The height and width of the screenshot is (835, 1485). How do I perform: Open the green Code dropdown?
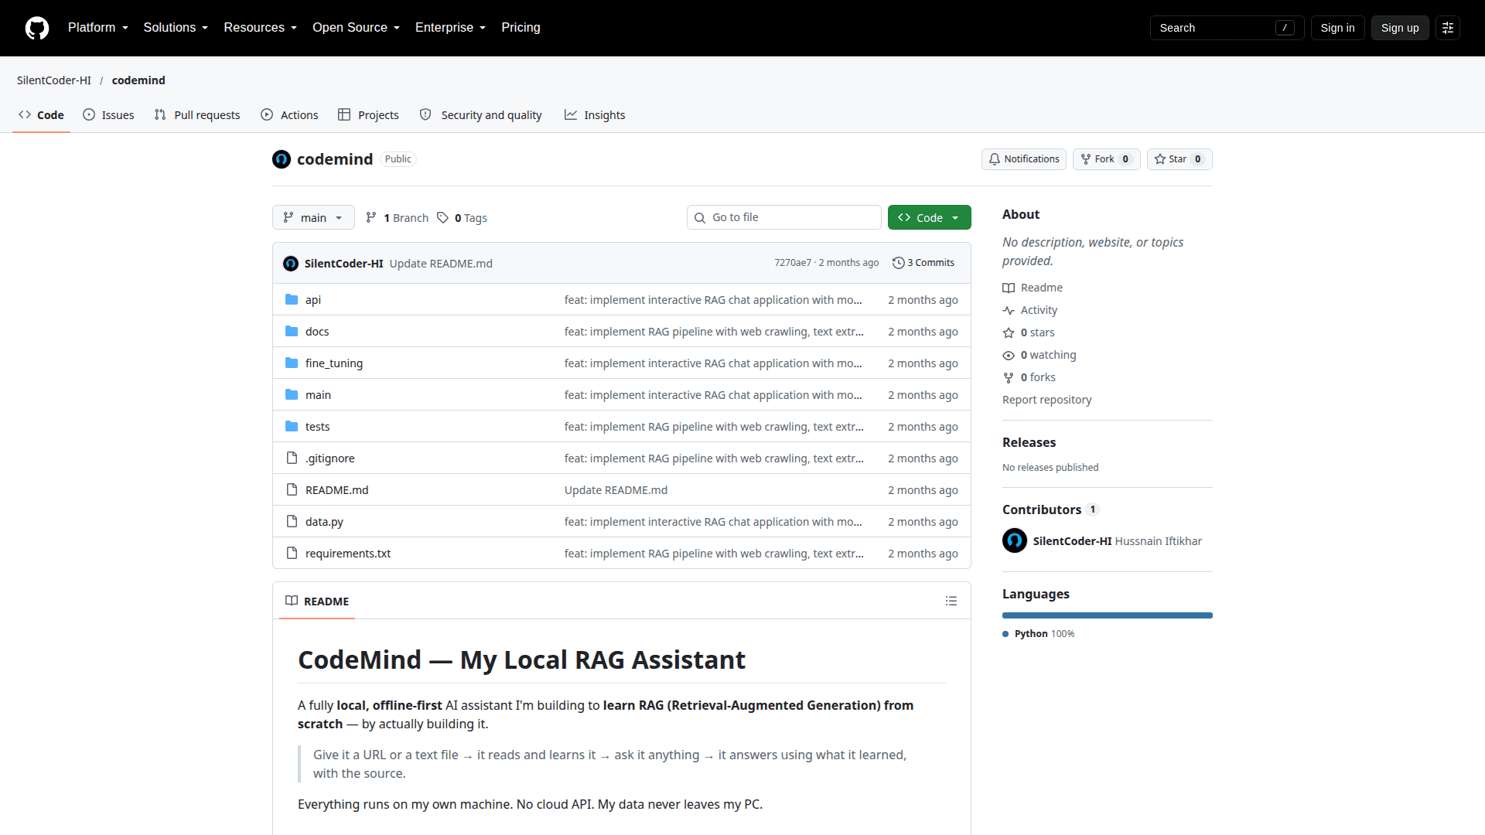(x=929, y=217)
